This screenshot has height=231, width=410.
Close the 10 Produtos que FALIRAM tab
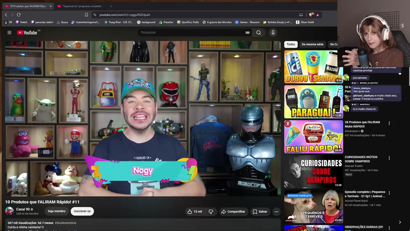50,6
